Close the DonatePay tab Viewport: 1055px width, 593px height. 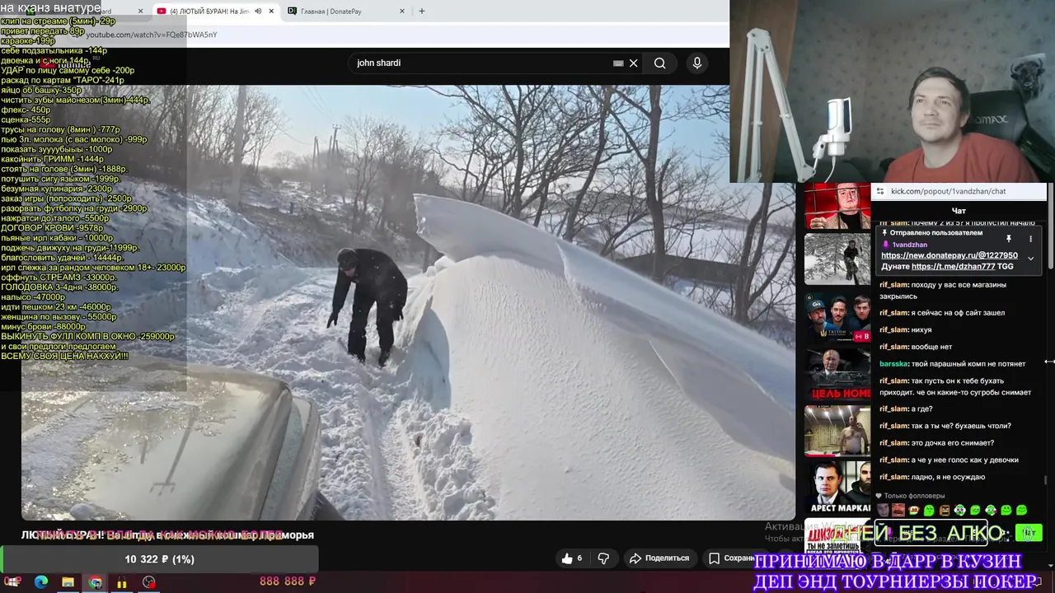pyautogui.click(x=402, y=12)
